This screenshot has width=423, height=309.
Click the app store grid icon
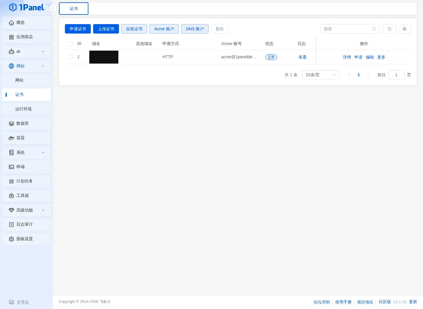[11, 37]
